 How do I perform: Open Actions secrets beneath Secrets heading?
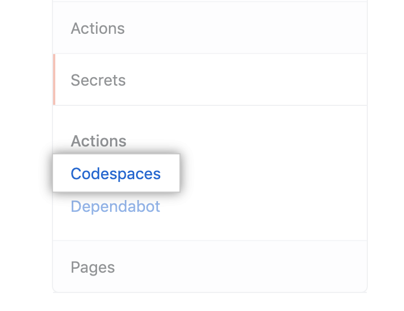pos(99,141)
